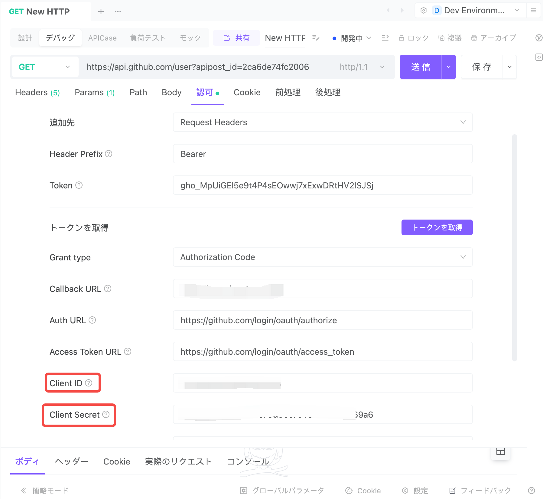Screen dimensions: 543x499
Task: Show help for Auth URL
Action: pyautogui.click(x=92, y=320)
